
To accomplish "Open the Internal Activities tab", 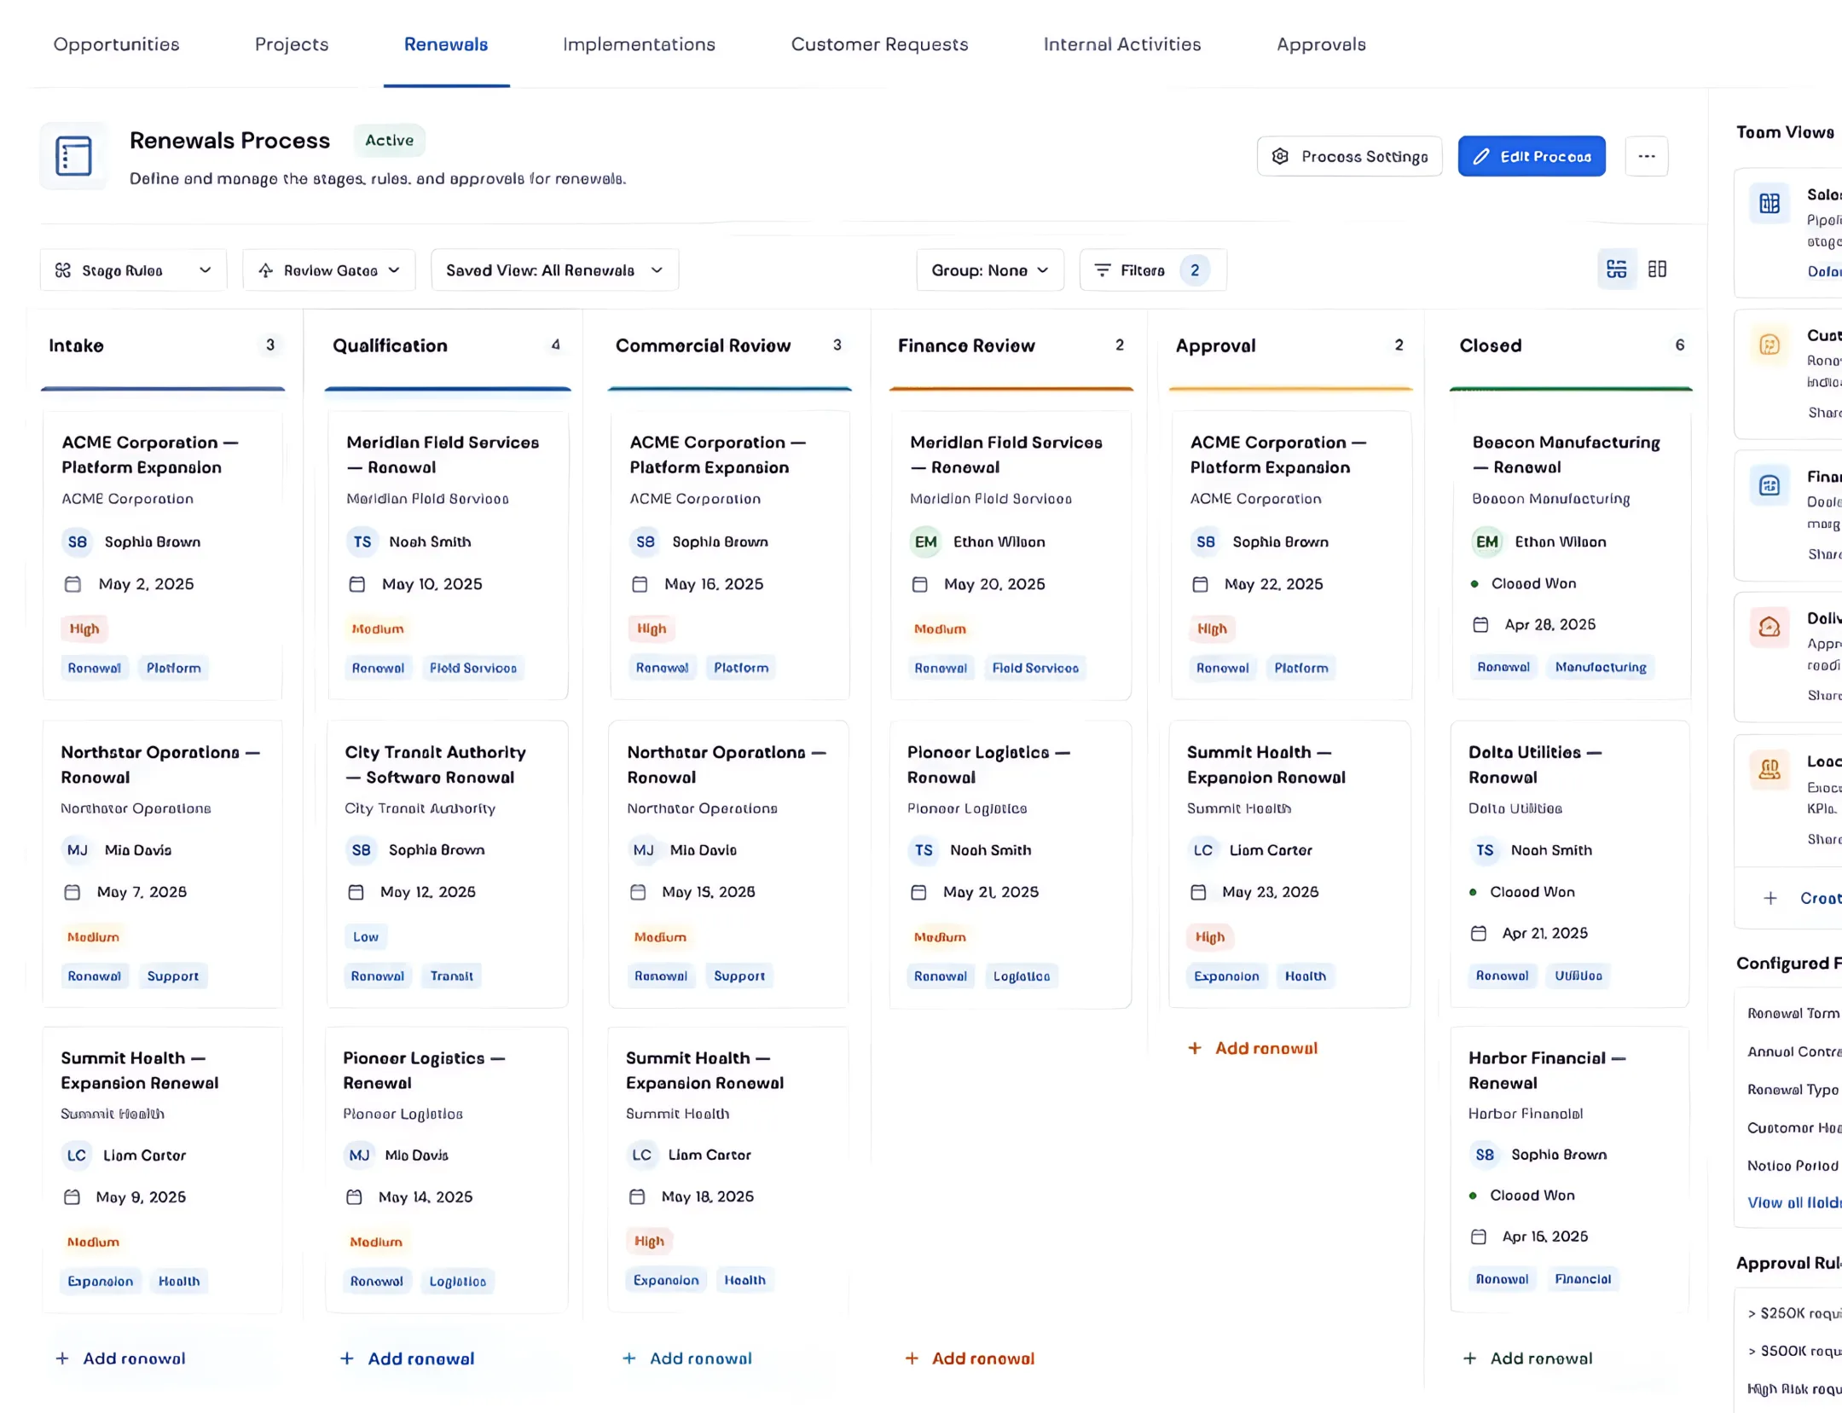I will coord(1122,44).
